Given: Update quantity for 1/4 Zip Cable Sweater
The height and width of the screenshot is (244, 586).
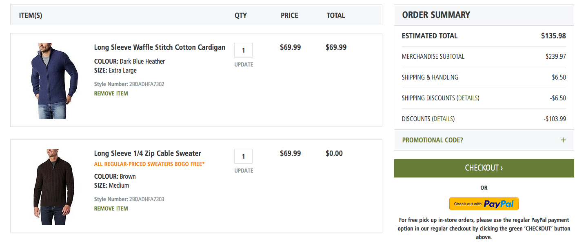Looking at the screenshot, I should pyautogui.click(x=244, y=171).
